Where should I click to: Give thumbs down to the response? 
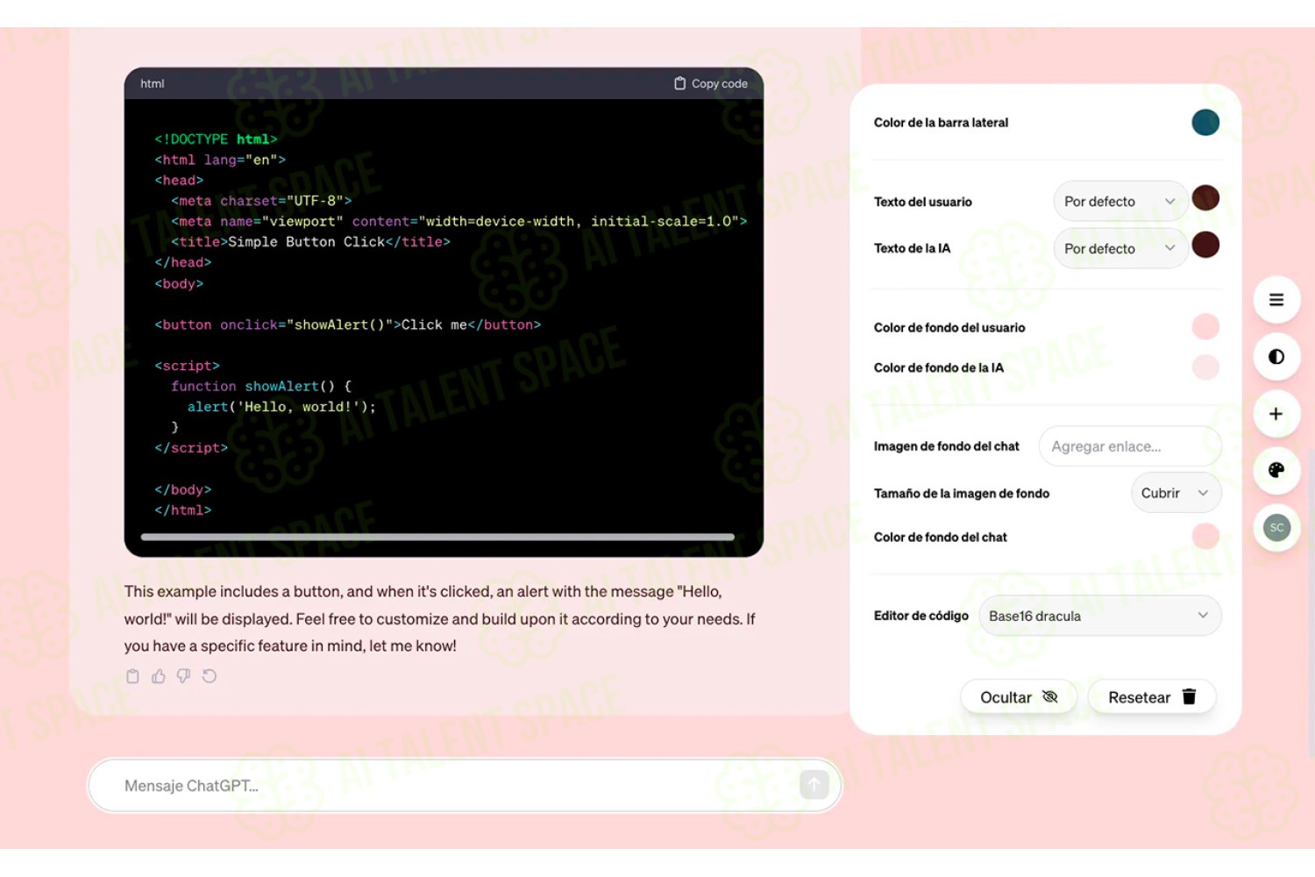click(x=184, y=676)
